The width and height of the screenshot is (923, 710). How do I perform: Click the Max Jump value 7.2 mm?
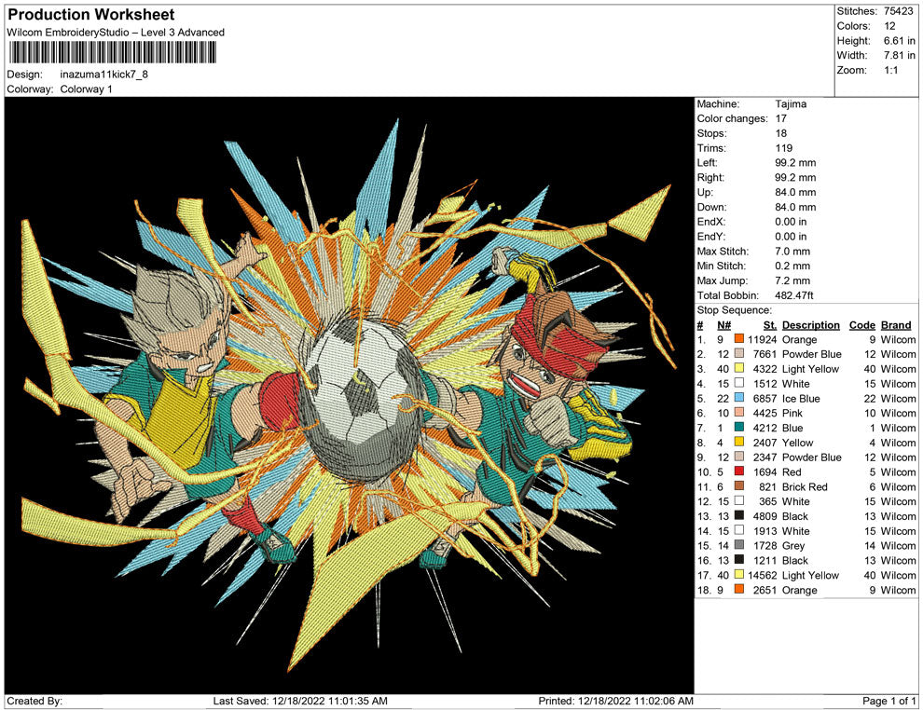[792, 280]
